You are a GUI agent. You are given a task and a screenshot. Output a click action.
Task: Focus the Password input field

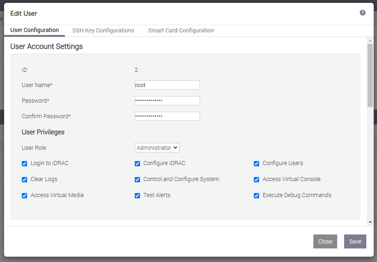click(167, 101)
